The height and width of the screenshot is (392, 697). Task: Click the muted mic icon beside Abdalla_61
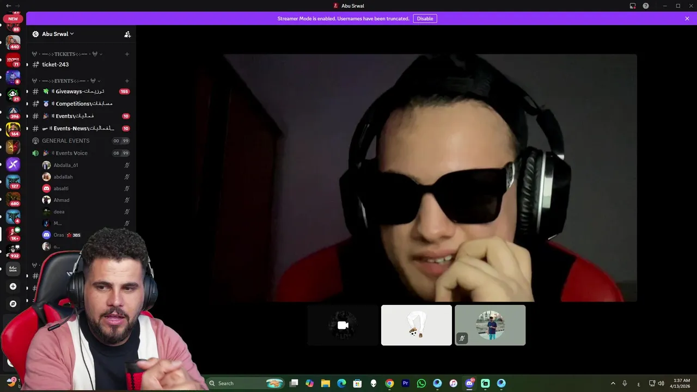127,165
